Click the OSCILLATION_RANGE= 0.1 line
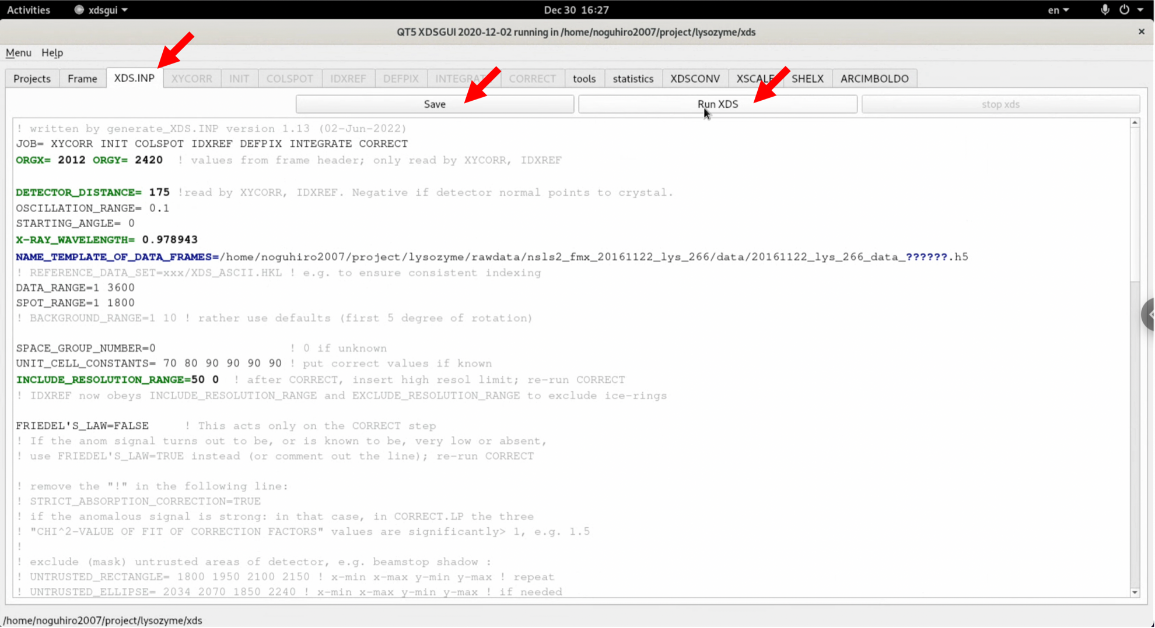This screenshot has height=628, width=1155. pos(92,209)
